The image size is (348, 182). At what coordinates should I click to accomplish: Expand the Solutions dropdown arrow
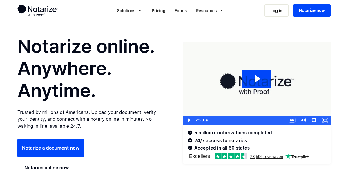pyautogui.click(x=140, y=11)
